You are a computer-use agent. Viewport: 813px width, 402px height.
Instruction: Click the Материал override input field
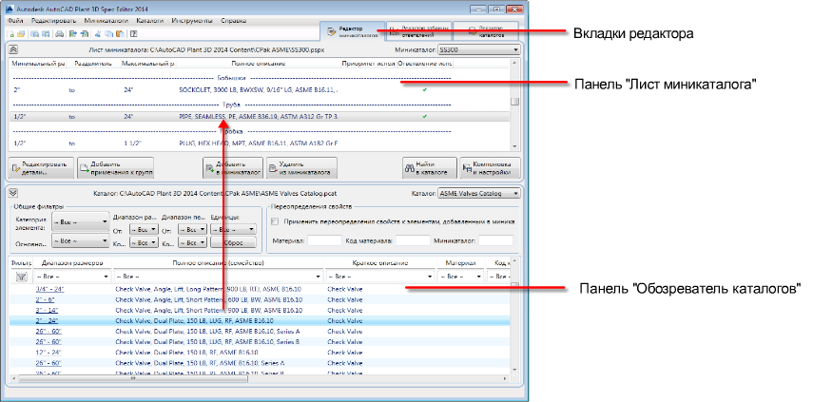(324, 240)
